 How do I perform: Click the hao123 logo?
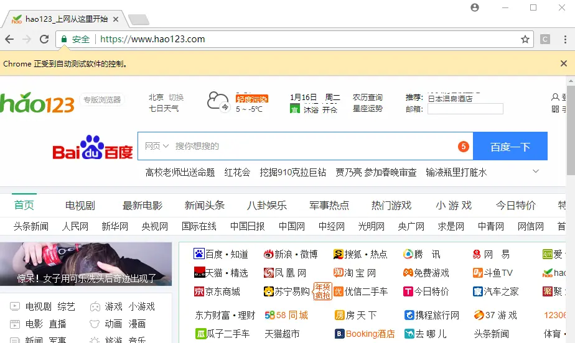(37, 103)
